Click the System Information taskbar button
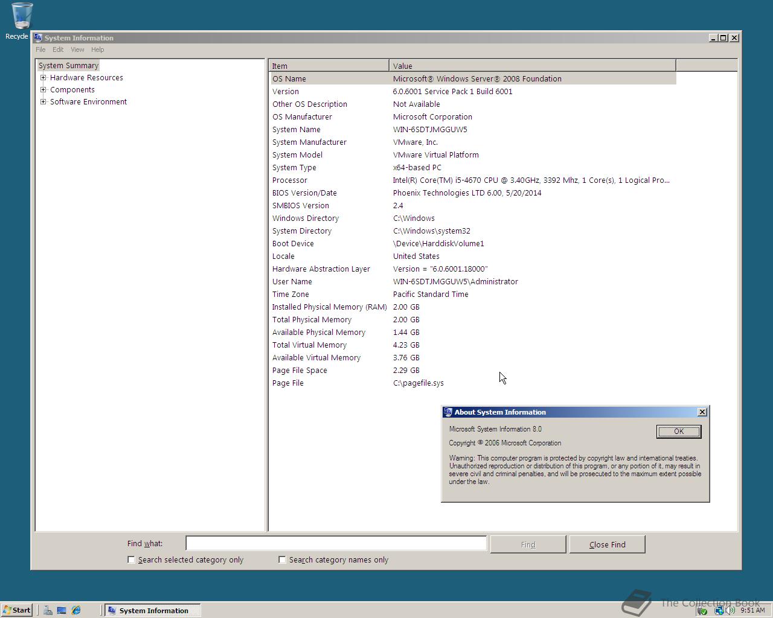Viewport: 773px width, 618px height. pyautogui.click(x=152, y=610)
